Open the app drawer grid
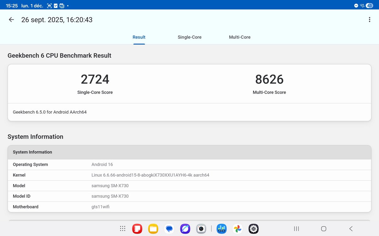Viewport: 379px width, 236px height. point(123,228)
